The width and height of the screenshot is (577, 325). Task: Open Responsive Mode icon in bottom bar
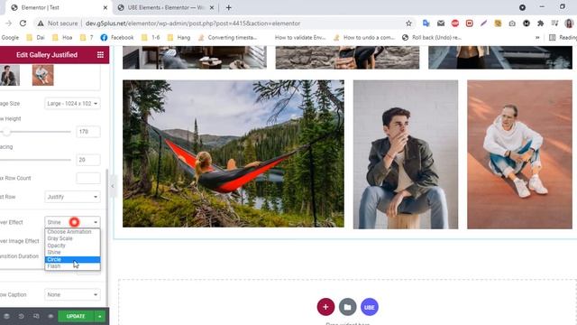(x=36, y=316)
